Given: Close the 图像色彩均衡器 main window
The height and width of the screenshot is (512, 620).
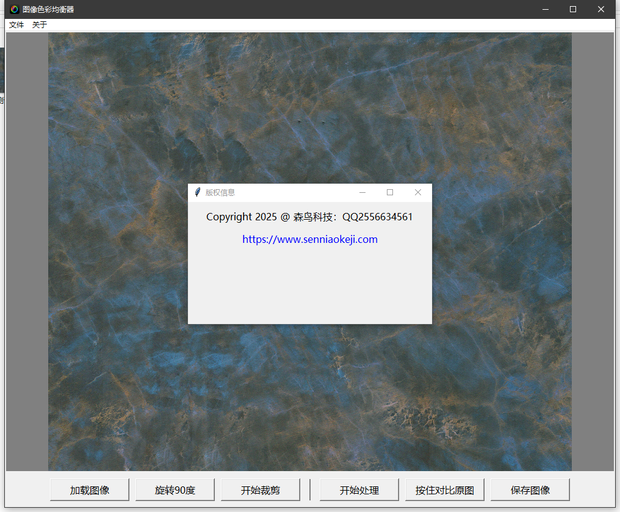Looking at the screenshot, I should click(601, 9).
